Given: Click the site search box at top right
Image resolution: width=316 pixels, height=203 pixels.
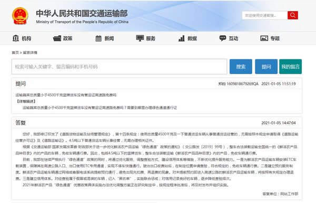Looking at the screenshot, I should click(264, 15).
